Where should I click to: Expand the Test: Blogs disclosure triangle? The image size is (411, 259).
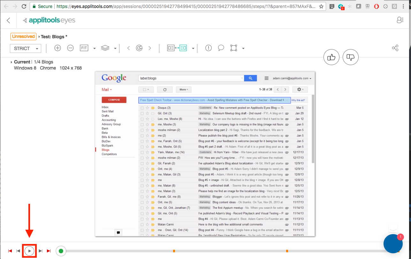pos(39,37)
